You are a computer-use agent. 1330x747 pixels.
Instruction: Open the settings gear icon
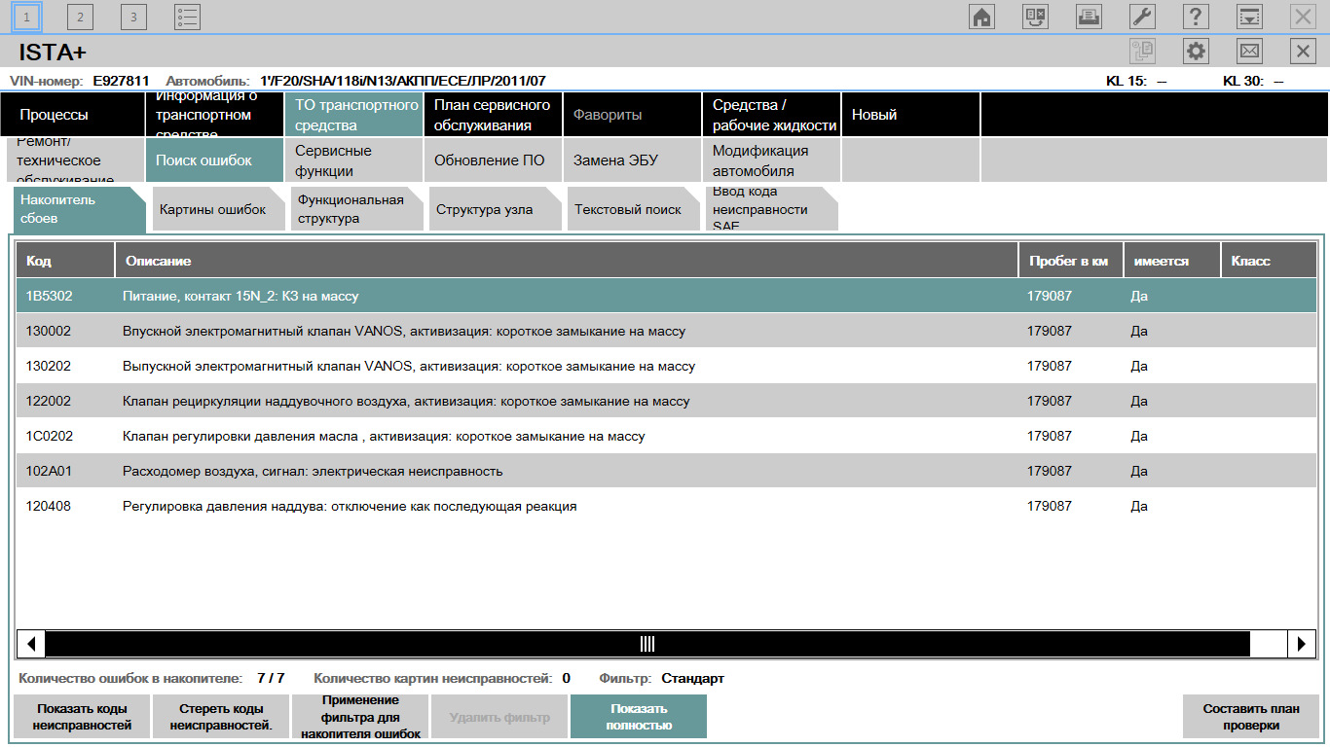pyautogui.click(x=1196, y=52)
